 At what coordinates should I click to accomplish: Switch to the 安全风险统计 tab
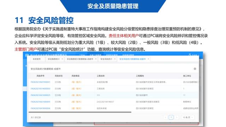pos(106,59)
